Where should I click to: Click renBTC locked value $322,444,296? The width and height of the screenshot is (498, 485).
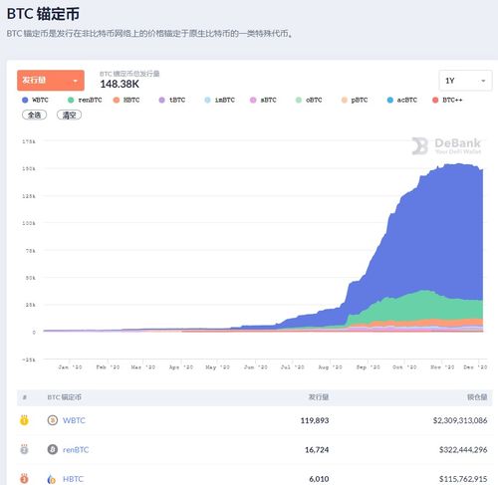(463, 450)
